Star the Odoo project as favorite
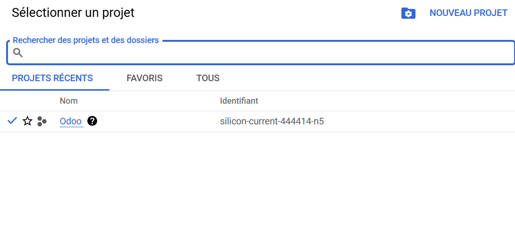 (27, 121)
